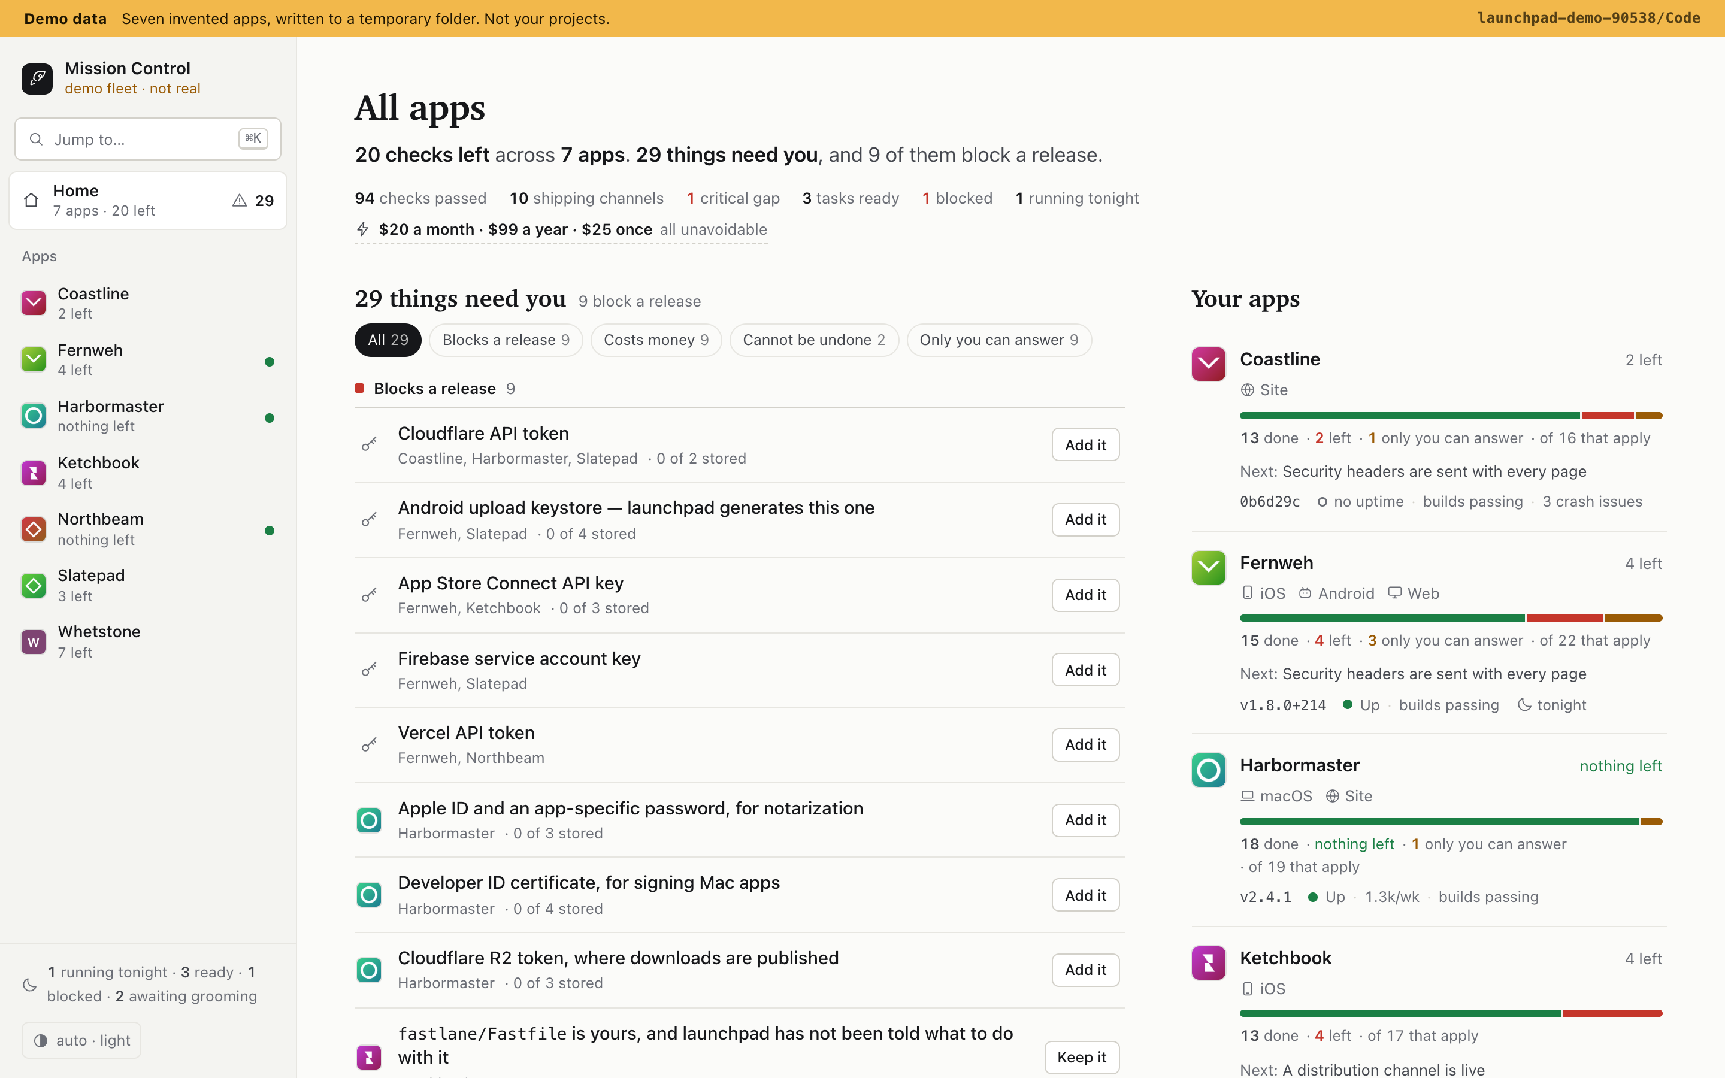Click 1 critical gap in summary stats
The width and height of the screenshot is (1725, 1078).
(733, 198)
